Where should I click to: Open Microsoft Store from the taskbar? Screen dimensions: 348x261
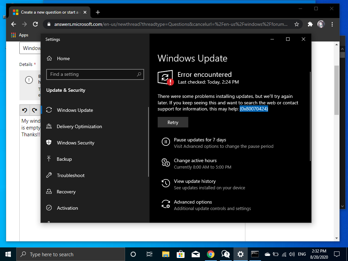pos(181,254)
